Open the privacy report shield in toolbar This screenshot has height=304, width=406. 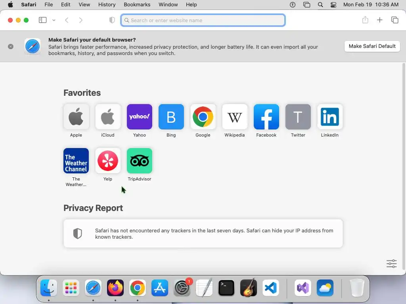coord(112,20)
